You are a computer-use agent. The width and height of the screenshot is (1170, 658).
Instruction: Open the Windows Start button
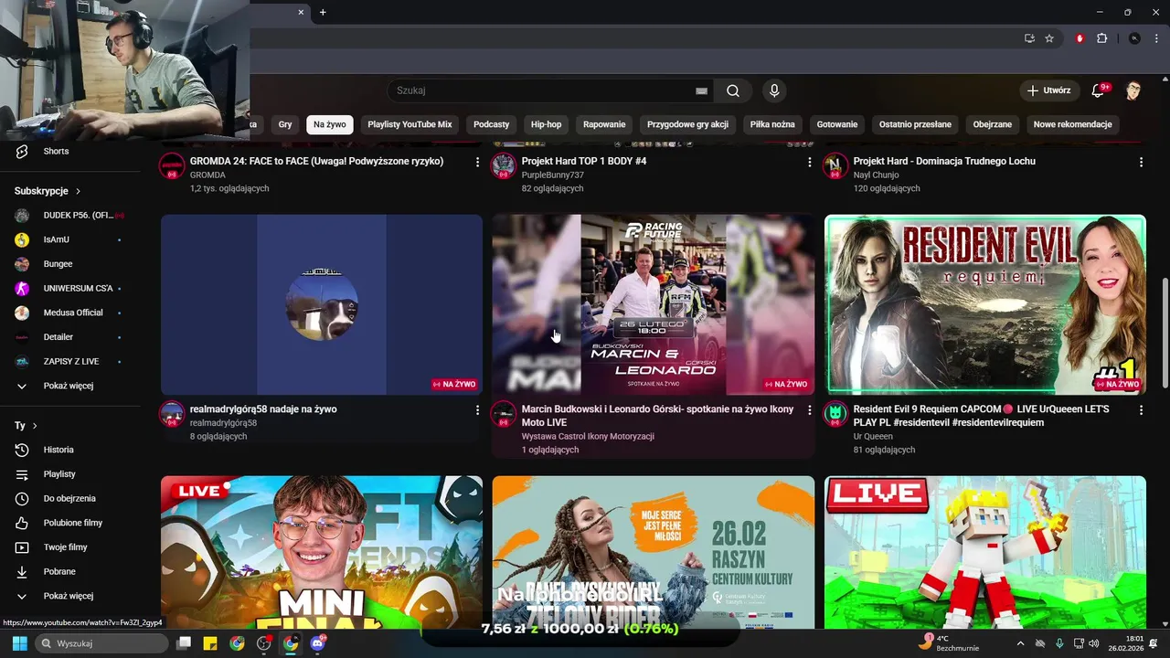coord(19,643)
